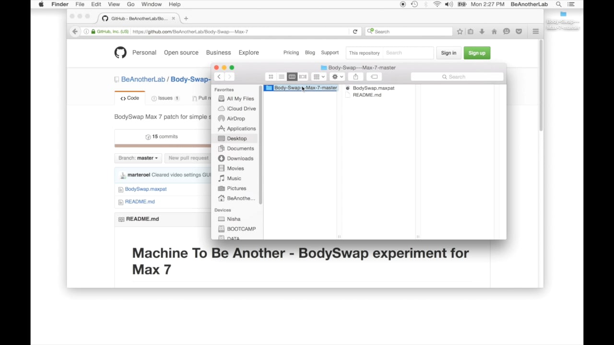Open Personal in GitHub navigation
614x345 pixels.
click(144, 53)
